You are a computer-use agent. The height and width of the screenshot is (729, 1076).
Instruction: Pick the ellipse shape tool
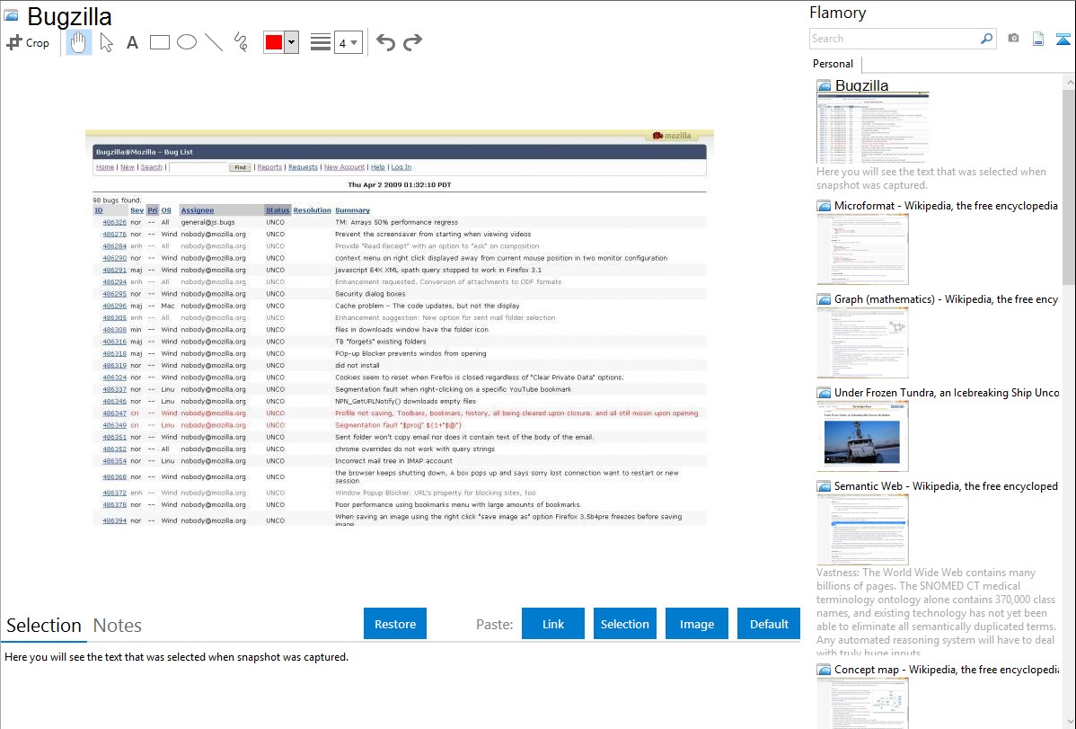pos(187,42)
